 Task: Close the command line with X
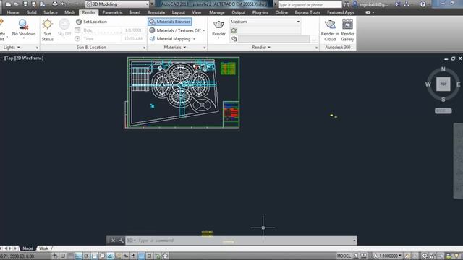(x=113, y=240)
